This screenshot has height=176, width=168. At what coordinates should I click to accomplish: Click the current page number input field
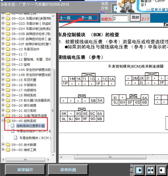(120, 18)
